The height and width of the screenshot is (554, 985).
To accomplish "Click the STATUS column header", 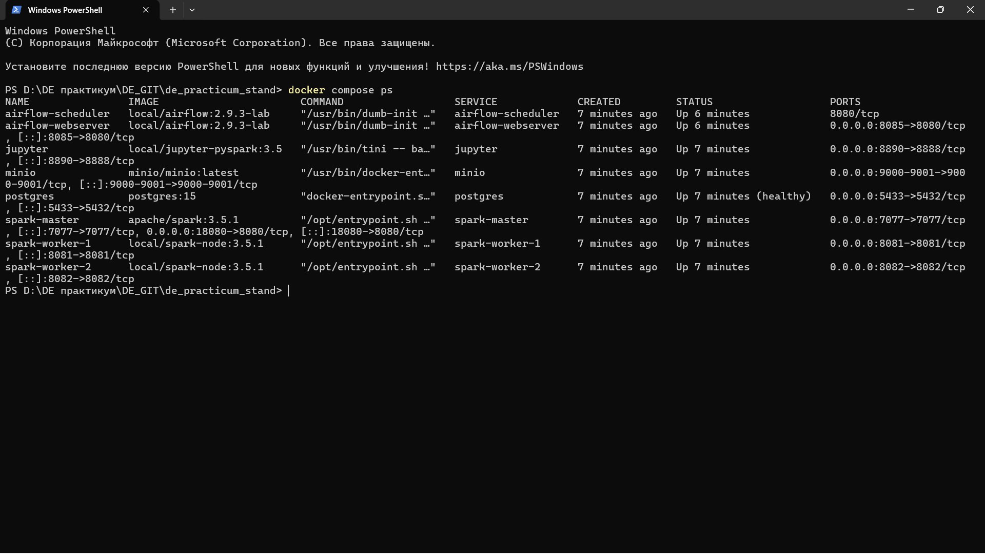I will pyautogui.click(x=695, y=102).
